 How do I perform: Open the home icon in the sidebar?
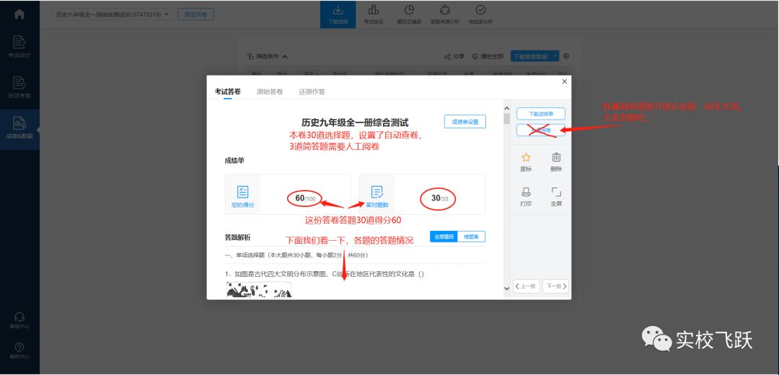(x=19, y=14)
